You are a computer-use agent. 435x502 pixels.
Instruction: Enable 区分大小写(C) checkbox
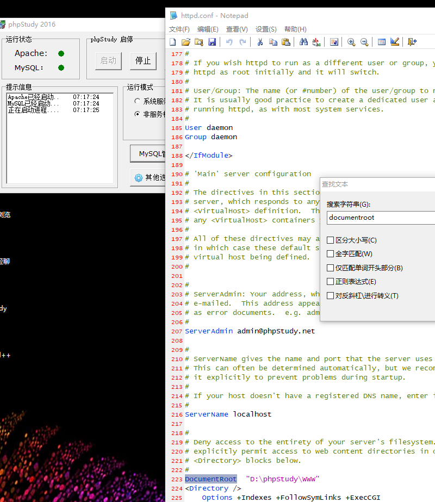click(x=331, y=240)
